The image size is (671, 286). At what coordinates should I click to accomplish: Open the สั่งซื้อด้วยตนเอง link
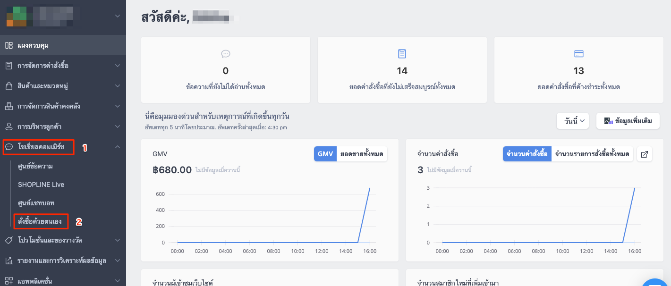(40, 221)
